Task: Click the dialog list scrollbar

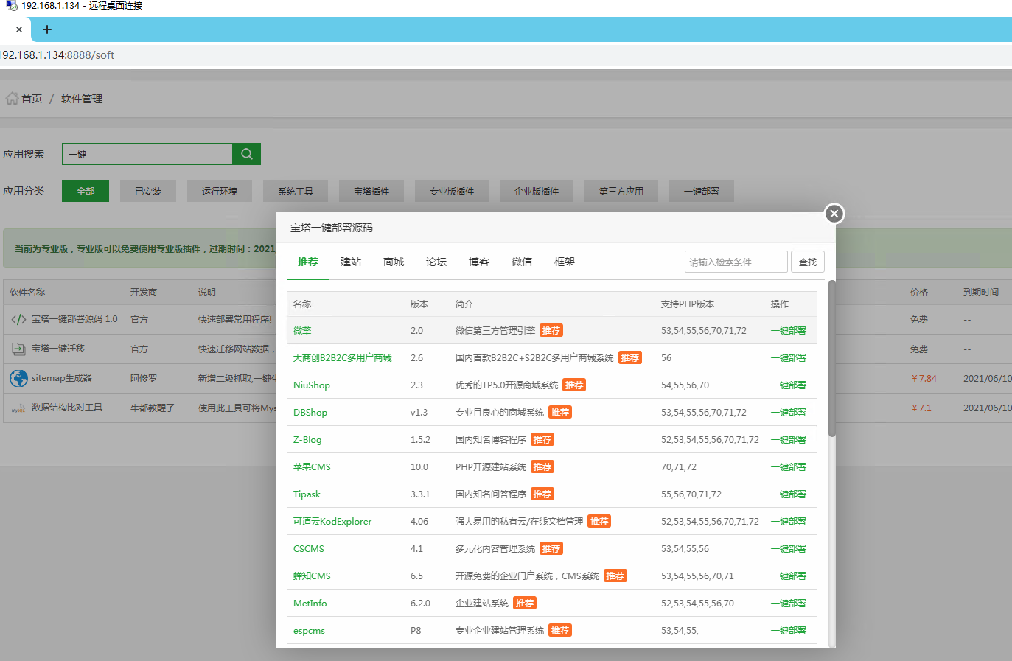Action: (x=832, y=358)
